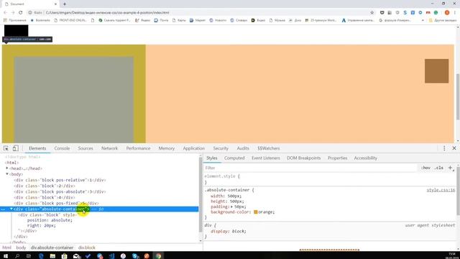Go back using browser back arrow

click(5, 13)
